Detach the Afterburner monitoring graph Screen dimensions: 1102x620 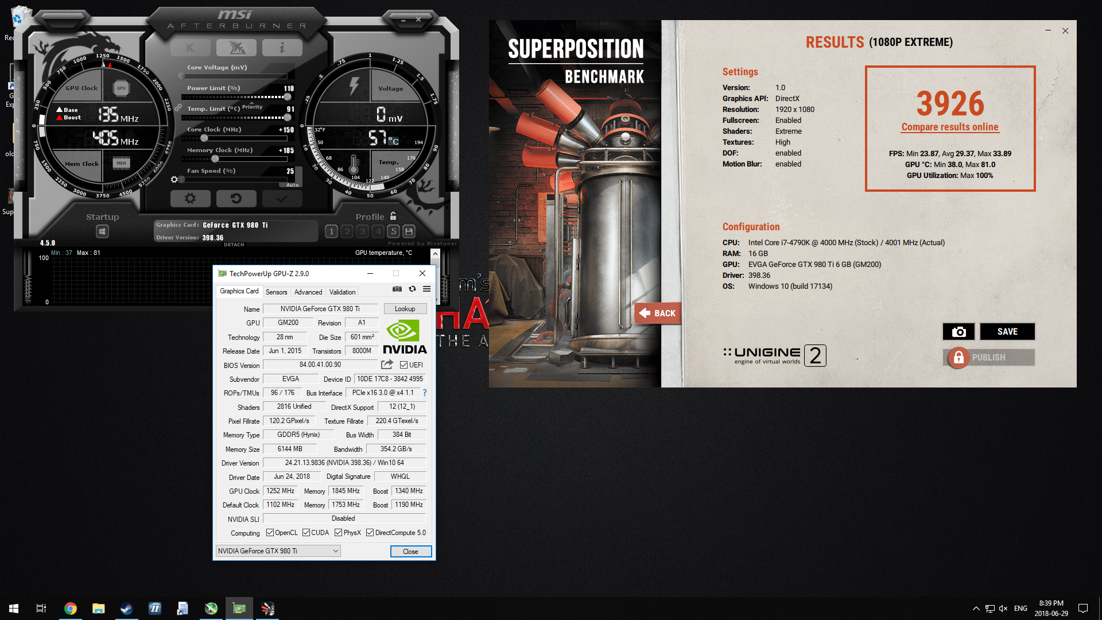click(234, 245)
